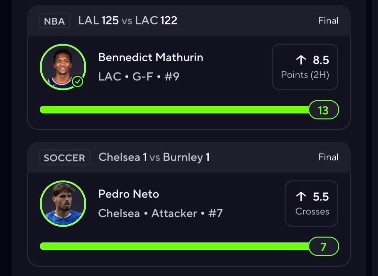
Task: Click the LAL 125 vs LAC 122 score
Action: coord(128,21)
